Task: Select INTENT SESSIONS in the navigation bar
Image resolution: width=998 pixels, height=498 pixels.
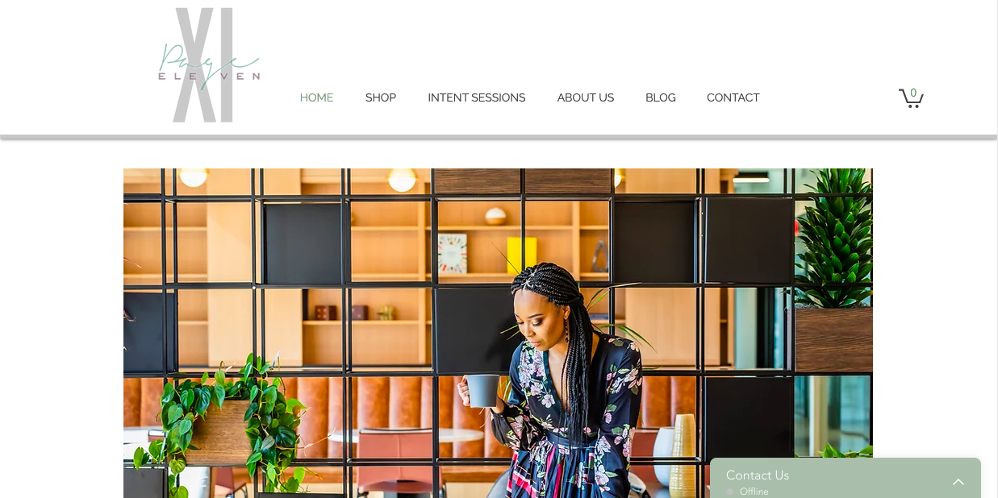Action: (x=477, y=98)
